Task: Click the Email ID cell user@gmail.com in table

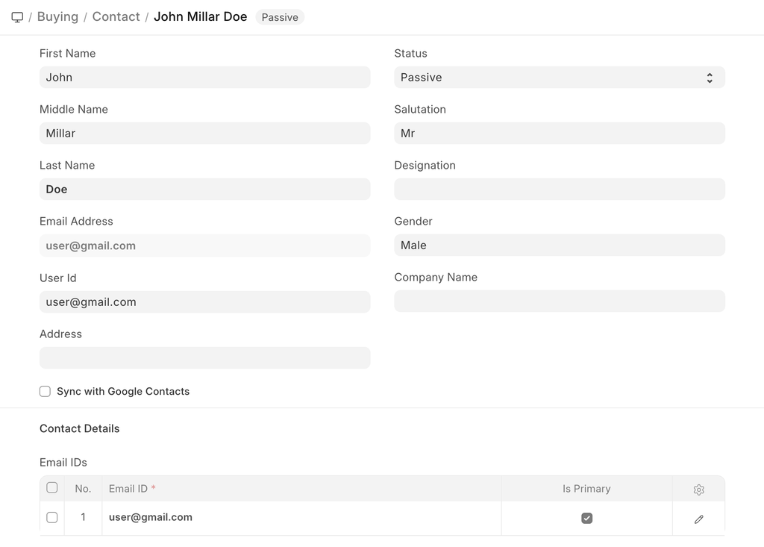Action: point(151,518)
